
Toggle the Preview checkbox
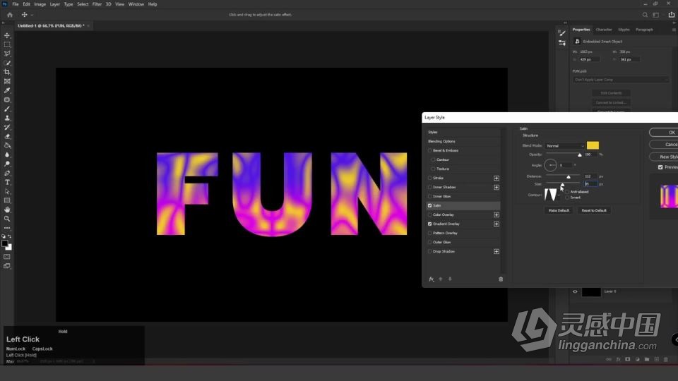660,167
